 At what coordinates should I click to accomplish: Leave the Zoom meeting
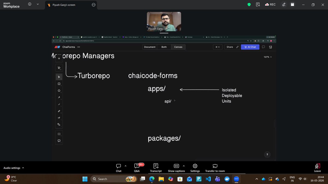[x=317, y=168]
